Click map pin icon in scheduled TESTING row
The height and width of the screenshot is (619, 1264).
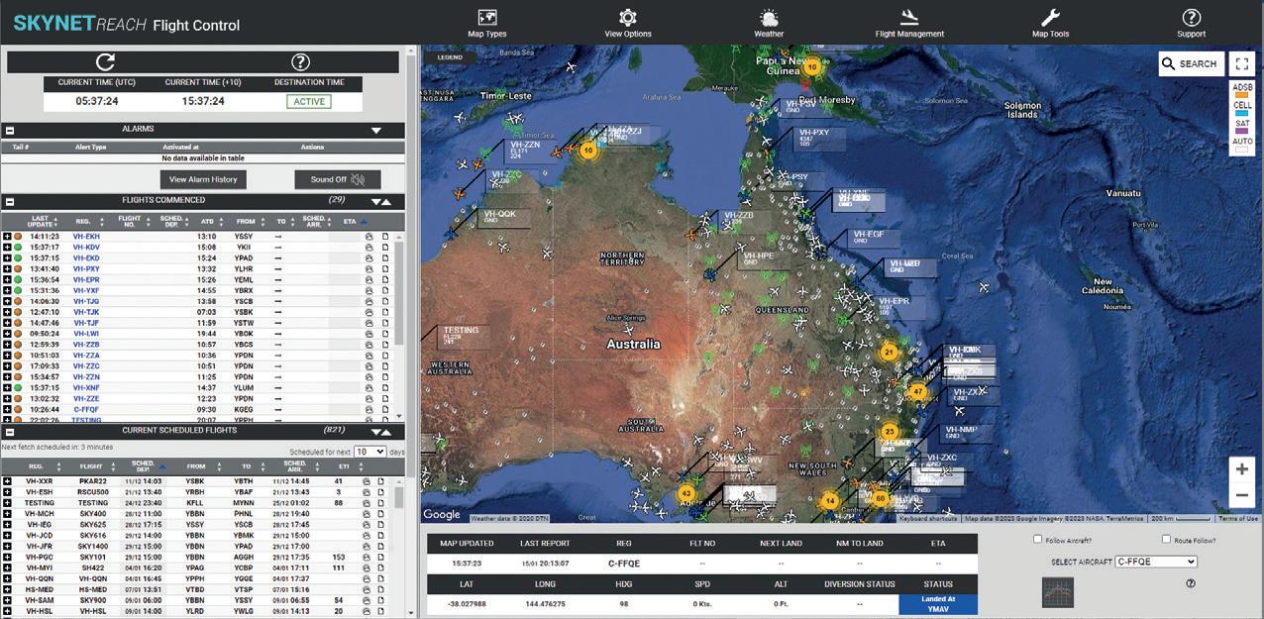(368, 503)
